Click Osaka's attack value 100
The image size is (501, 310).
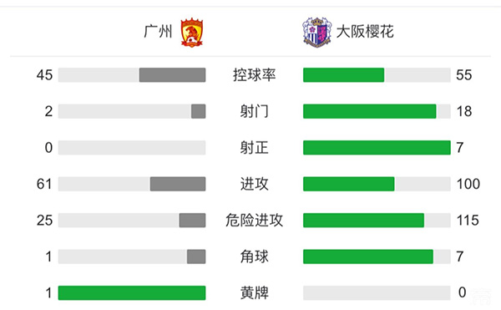[468, 184]
